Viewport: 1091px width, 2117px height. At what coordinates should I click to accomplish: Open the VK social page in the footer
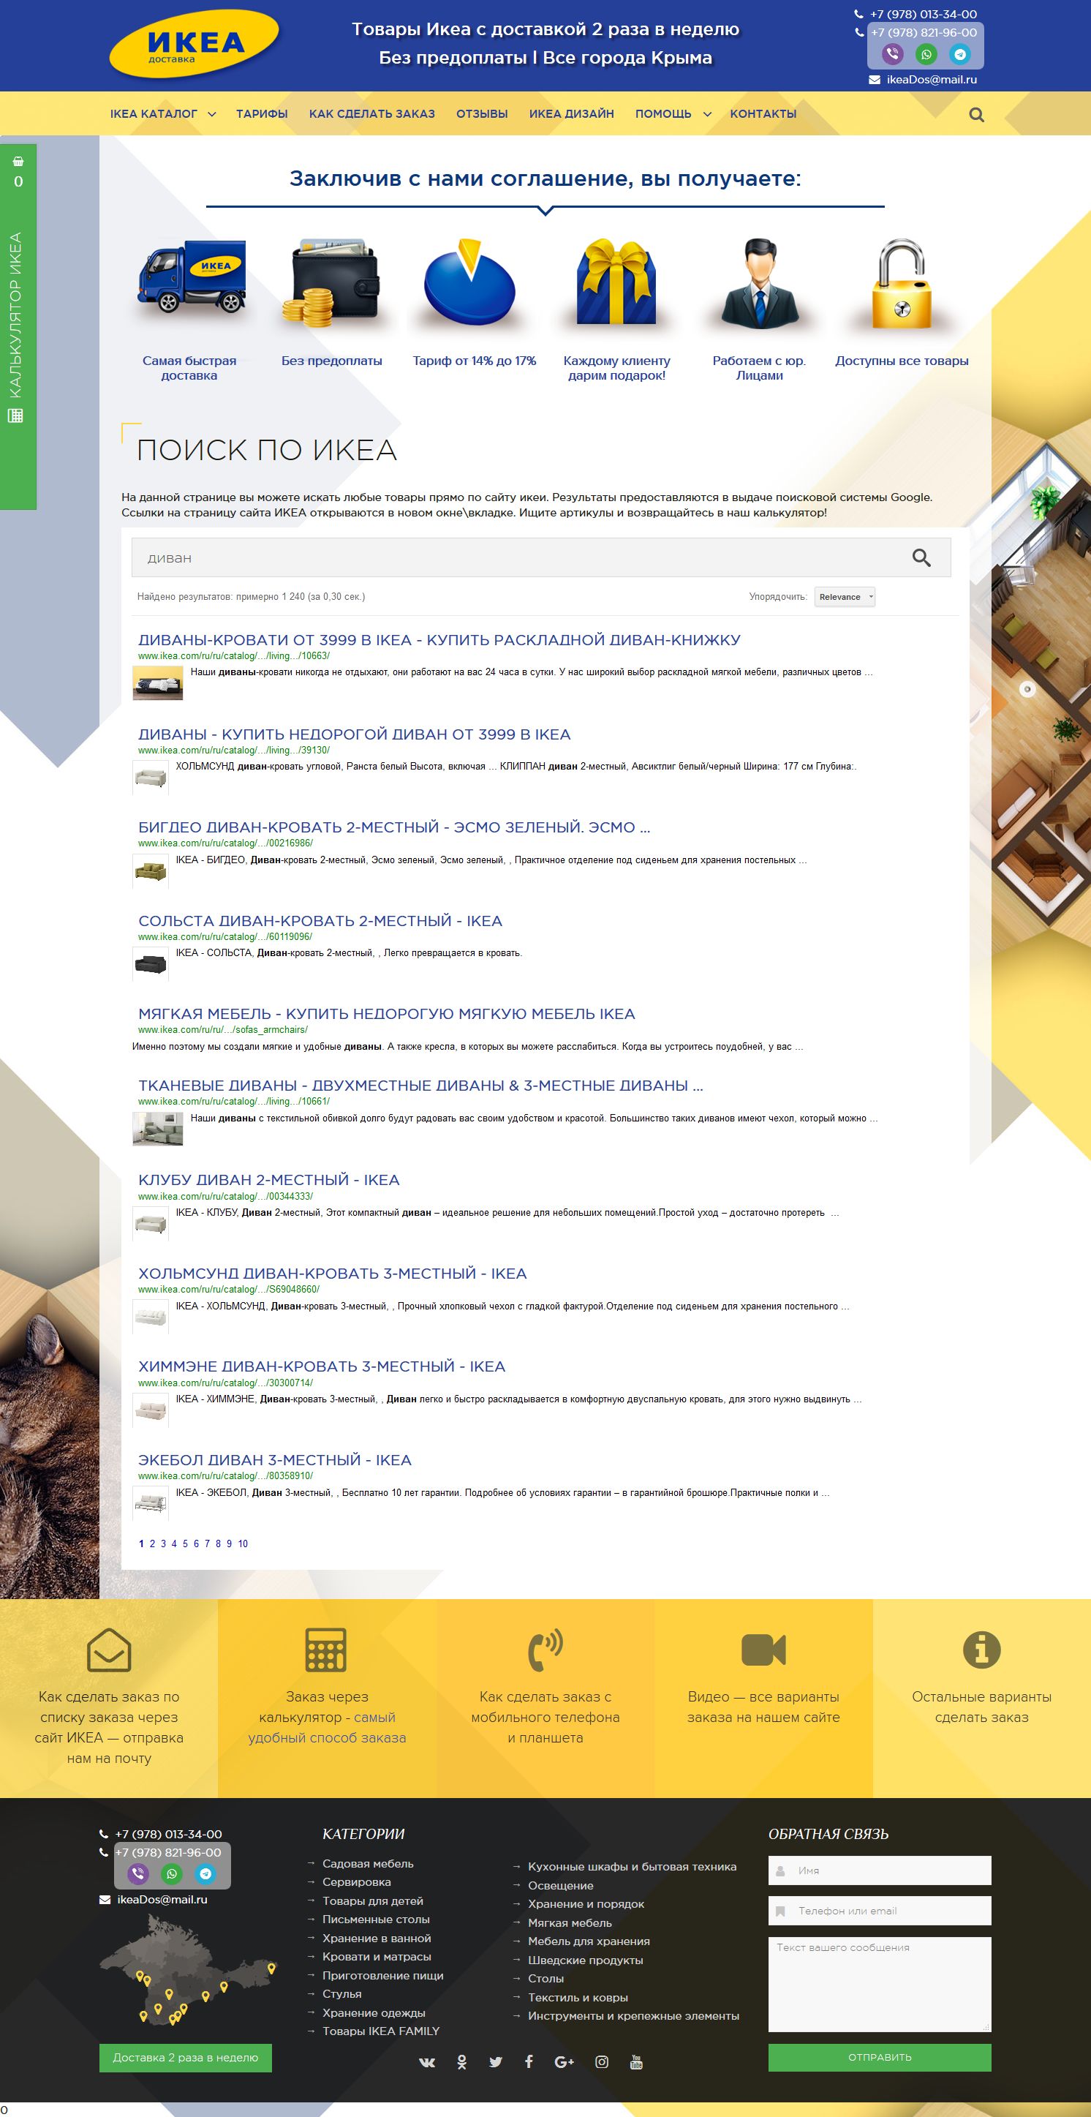tap(427, 2062)
